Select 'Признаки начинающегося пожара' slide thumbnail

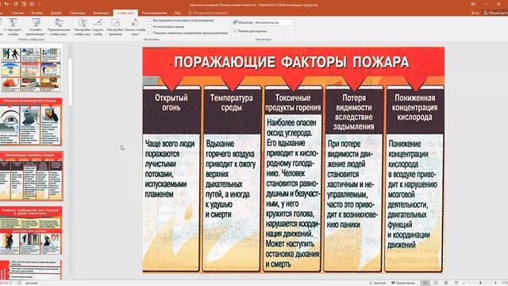click(x=31, y=122)
